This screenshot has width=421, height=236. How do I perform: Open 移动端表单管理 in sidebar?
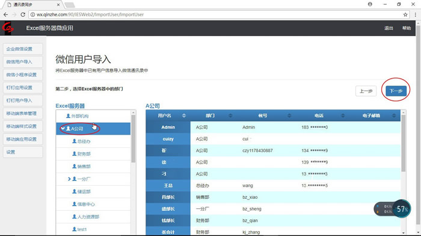(23, 113)
